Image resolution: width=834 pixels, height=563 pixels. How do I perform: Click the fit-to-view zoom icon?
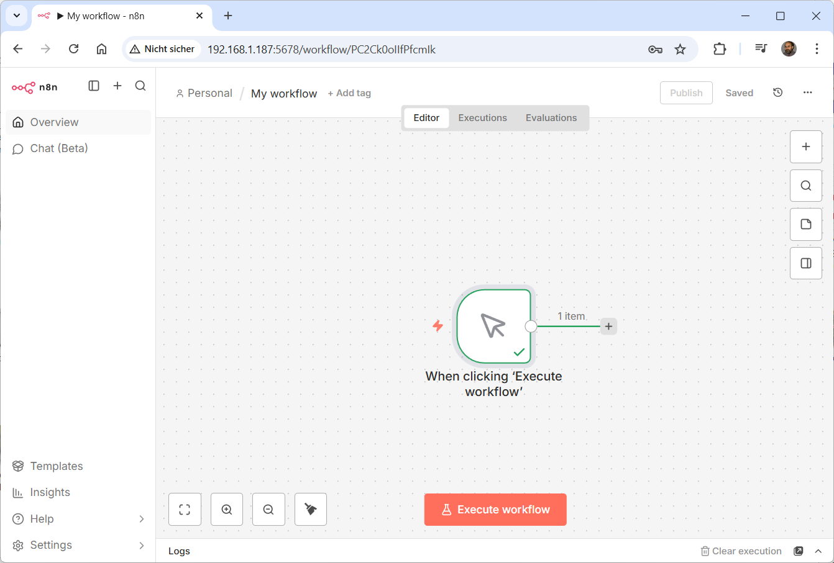185,510
